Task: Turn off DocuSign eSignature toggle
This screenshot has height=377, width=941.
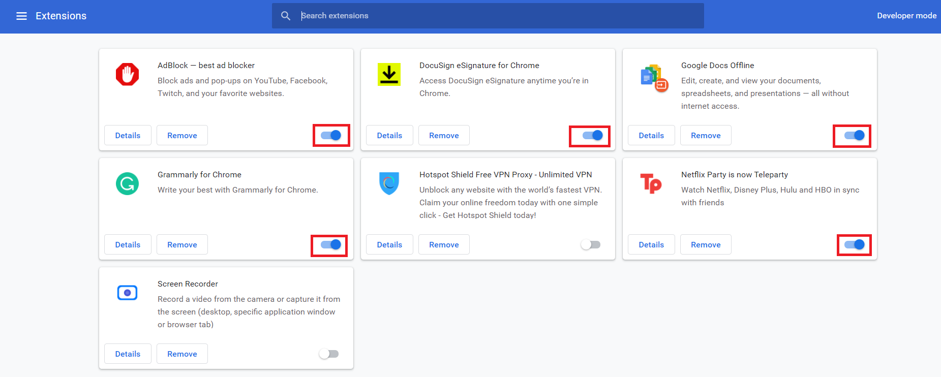Action: pos(593,135)
